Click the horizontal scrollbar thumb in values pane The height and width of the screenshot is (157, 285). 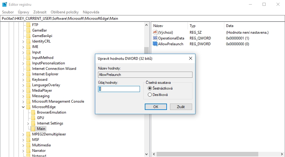point(207,154)
